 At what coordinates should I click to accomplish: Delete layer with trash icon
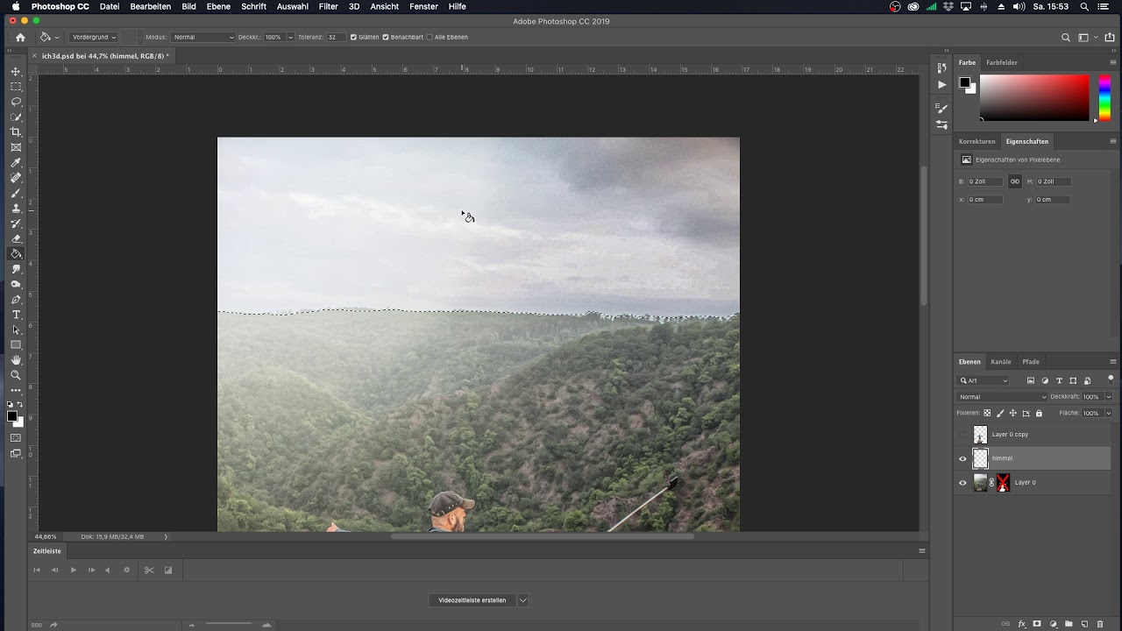1100,624
